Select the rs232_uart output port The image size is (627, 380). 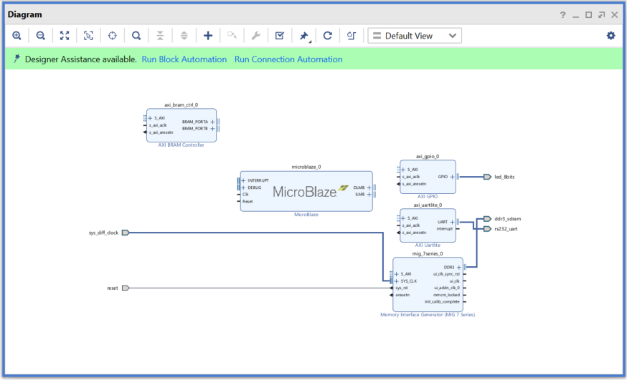(487, 229)
